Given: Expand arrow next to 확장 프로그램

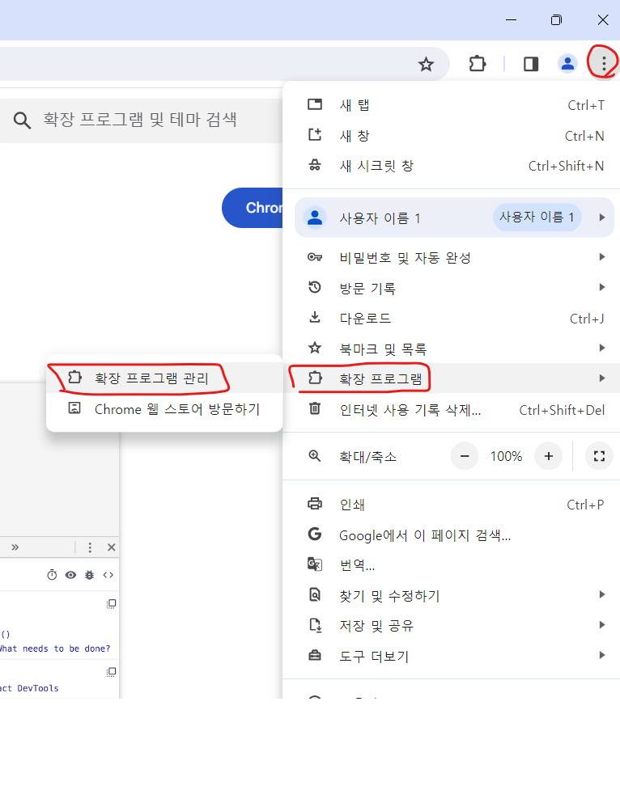Looking at the screenshot, I should tap(602, 378).
